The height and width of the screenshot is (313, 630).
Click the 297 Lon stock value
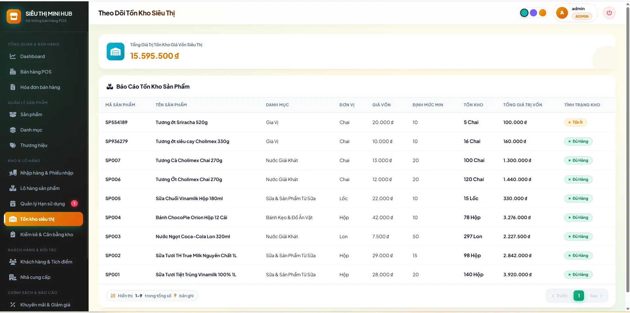pyautogui.click(x=473, y=237)
